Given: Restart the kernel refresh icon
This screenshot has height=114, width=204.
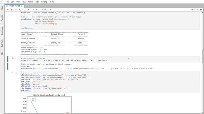Looking at the screenshot, I should 37,9.
